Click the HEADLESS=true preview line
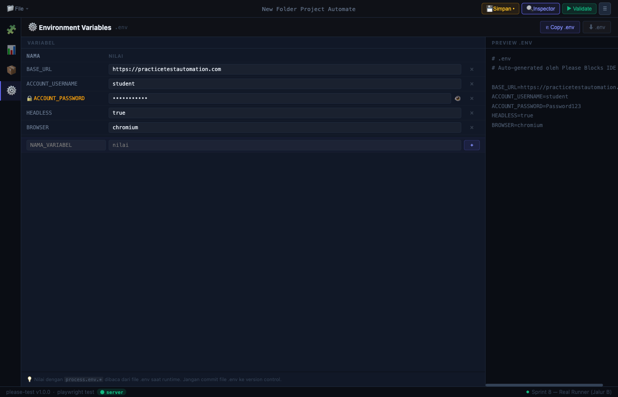 tap(512, 116)
